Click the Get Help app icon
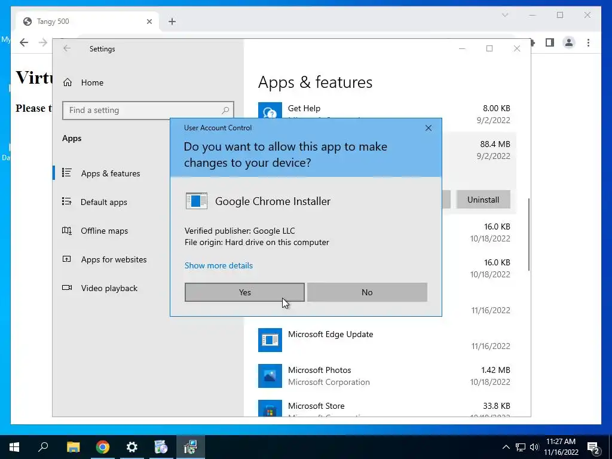This screenshot has width=612, height=459. [270, 111]
